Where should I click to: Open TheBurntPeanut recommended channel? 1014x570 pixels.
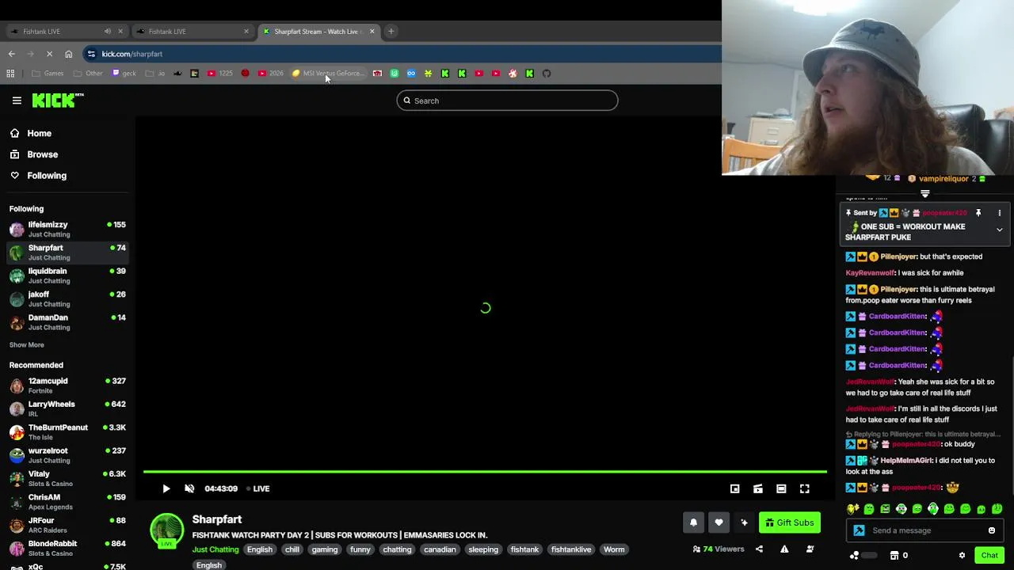67,431
